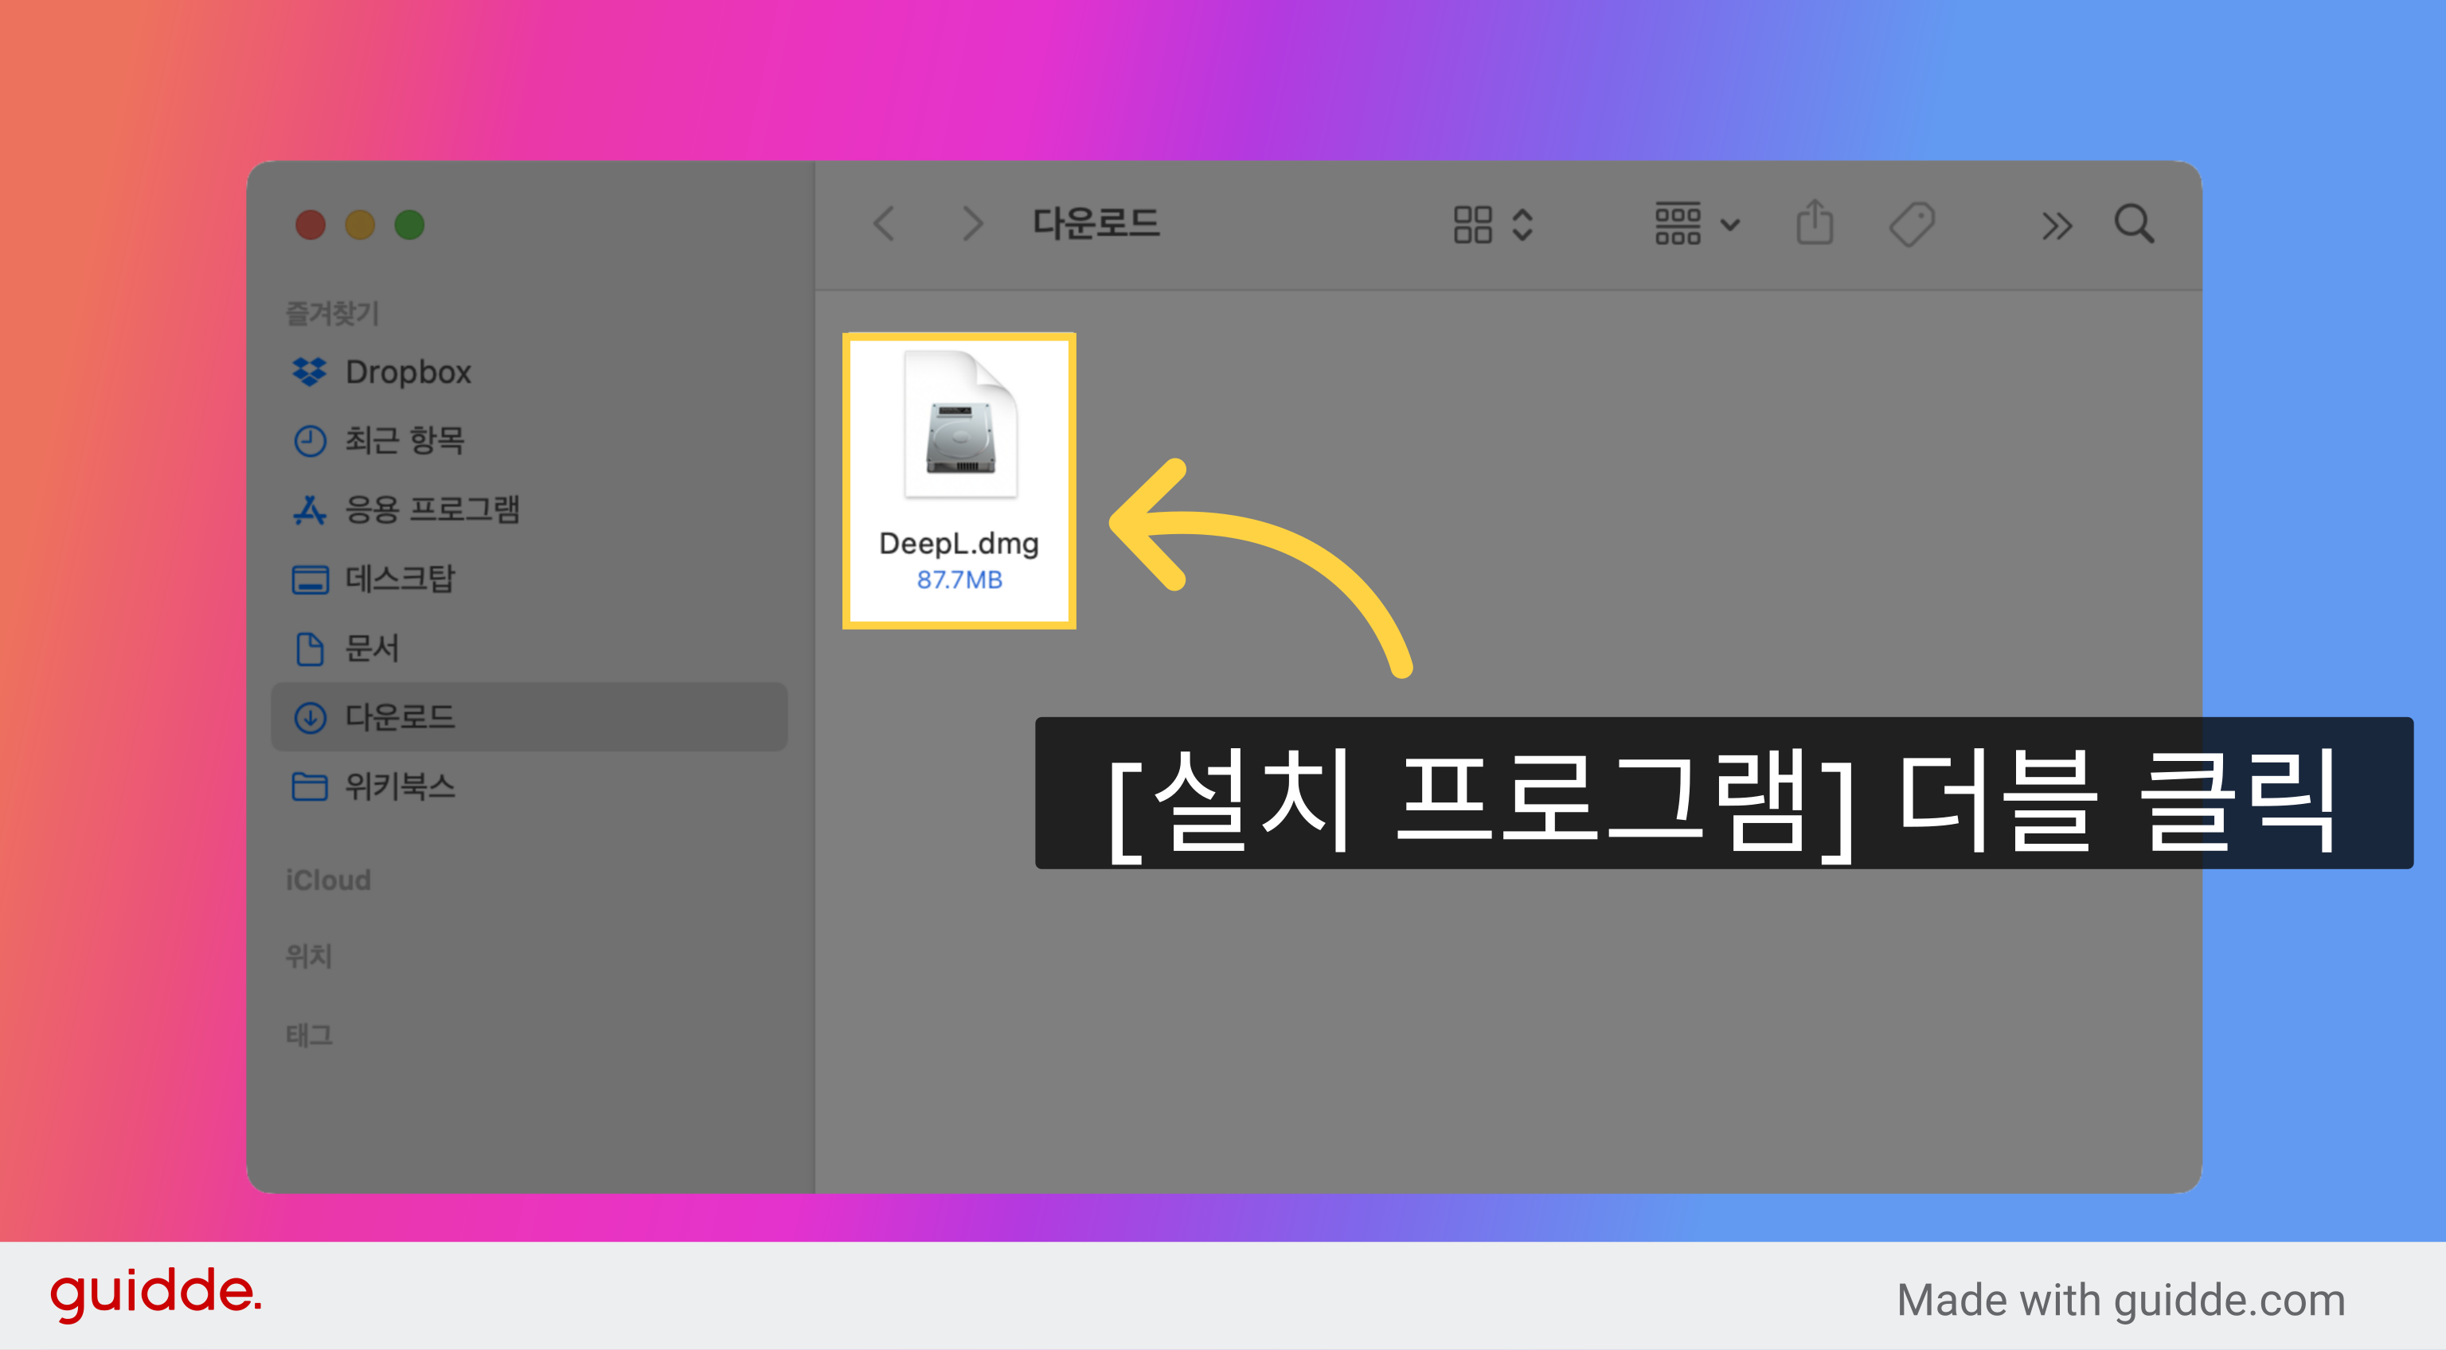2446x1350 pixels.
Task: Zoom the Finder window green button
Action: pos(409,225)
